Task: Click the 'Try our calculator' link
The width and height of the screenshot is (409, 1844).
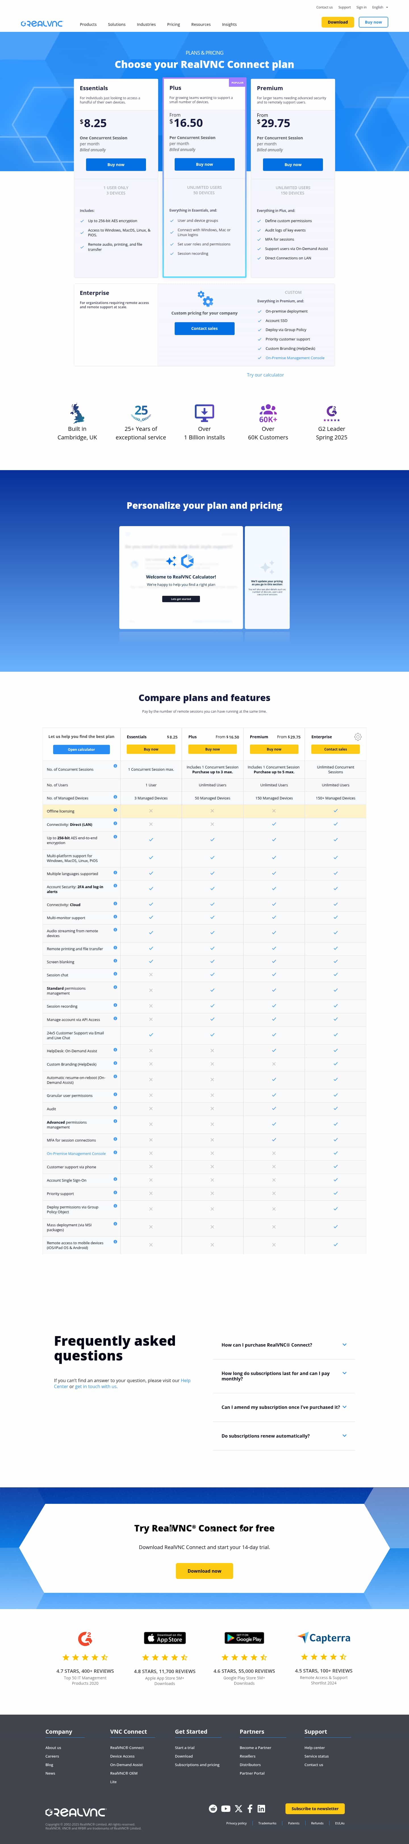Action: (x=265, y=374)
